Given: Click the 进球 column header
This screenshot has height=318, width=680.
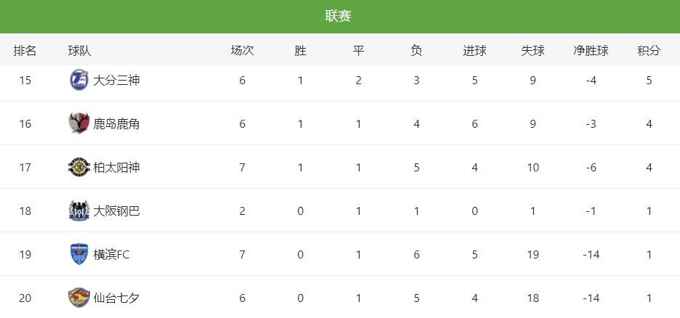Looking at the screenshot, I should (x=474, y=51).
